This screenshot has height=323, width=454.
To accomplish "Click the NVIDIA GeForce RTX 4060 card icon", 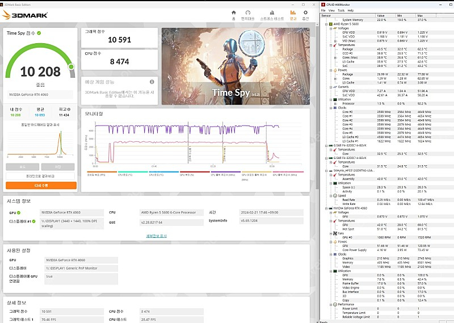I will pyautogui.click(x=331, y=208).
